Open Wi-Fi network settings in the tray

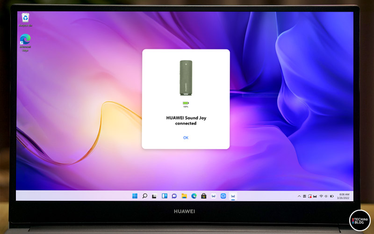tap(321, 196)
